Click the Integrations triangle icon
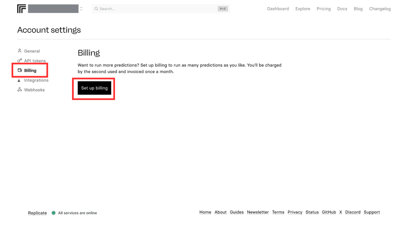 [19, 80]
